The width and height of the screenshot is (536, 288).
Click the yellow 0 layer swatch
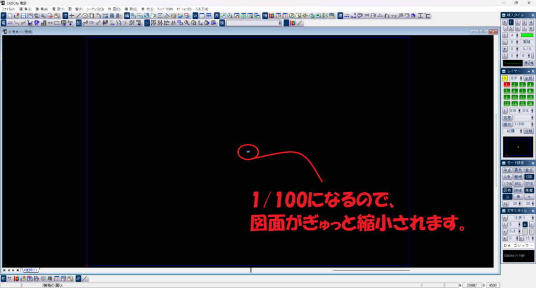[505, 79]
